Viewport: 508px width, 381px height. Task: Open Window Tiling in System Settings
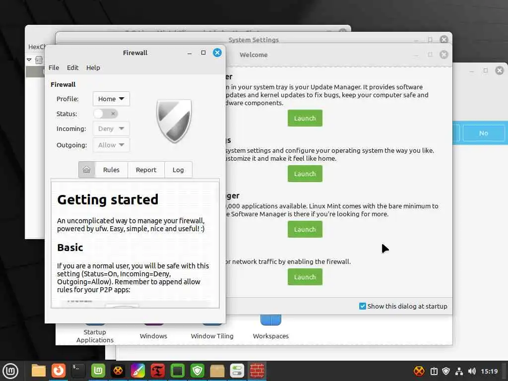coord(212,336)
